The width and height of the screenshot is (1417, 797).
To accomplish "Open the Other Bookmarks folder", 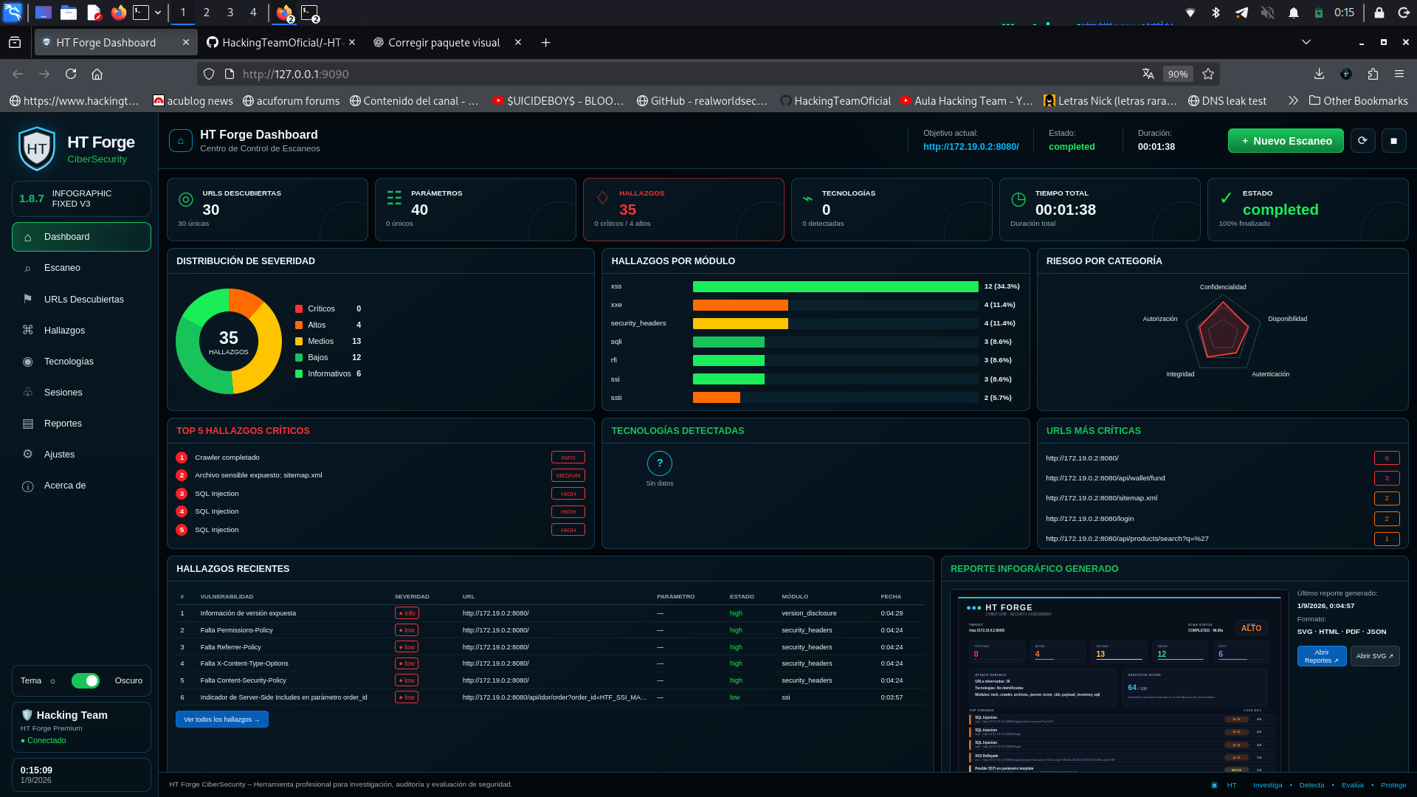I will (x=1359, y=101).
